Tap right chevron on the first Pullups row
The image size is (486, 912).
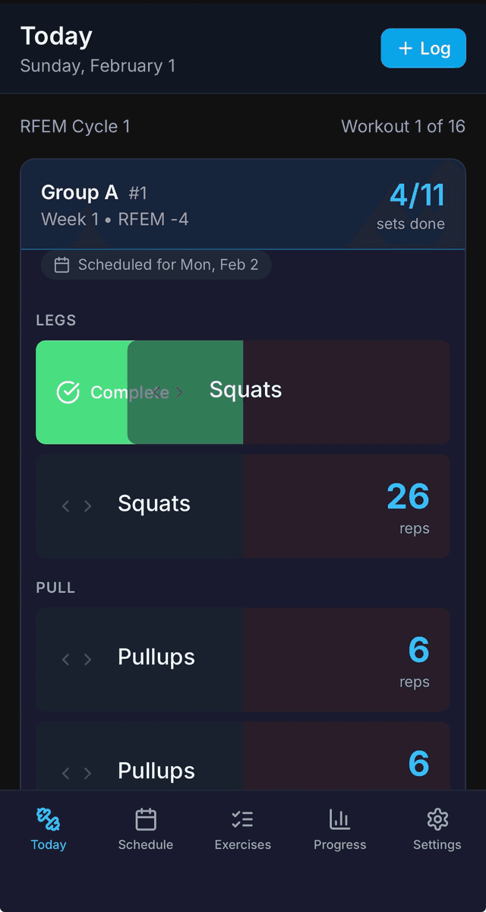click(86, 659)
